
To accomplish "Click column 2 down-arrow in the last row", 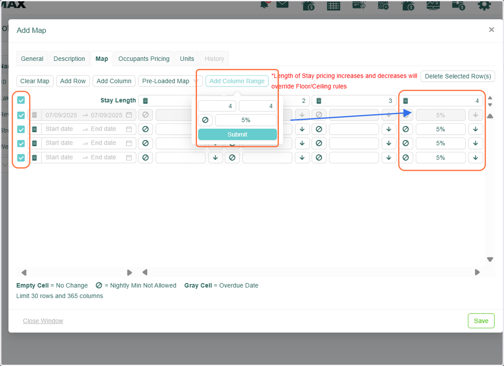I will coord(302,157).
